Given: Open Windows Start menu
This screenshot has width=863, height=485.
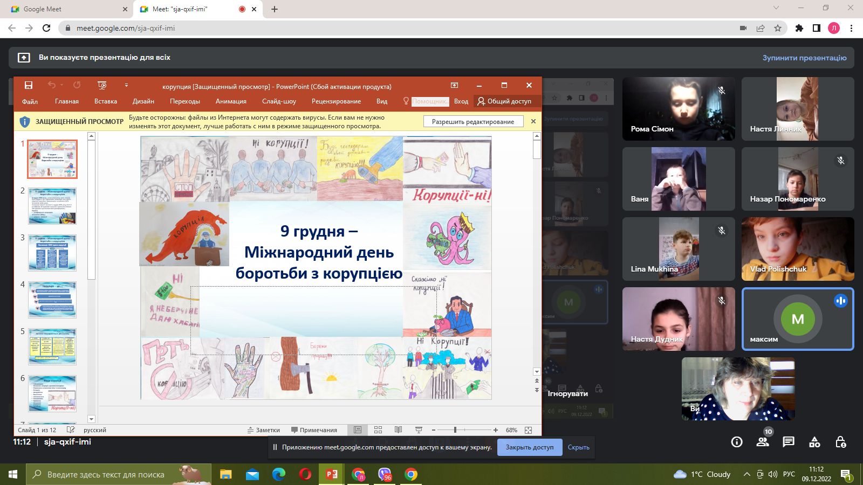Looking at the screenshot, I should 13,474.
